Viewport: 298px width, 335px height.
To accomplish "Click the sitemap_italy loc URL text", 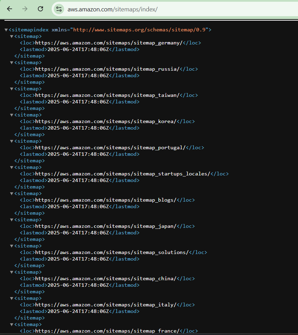I will [106, 305].
